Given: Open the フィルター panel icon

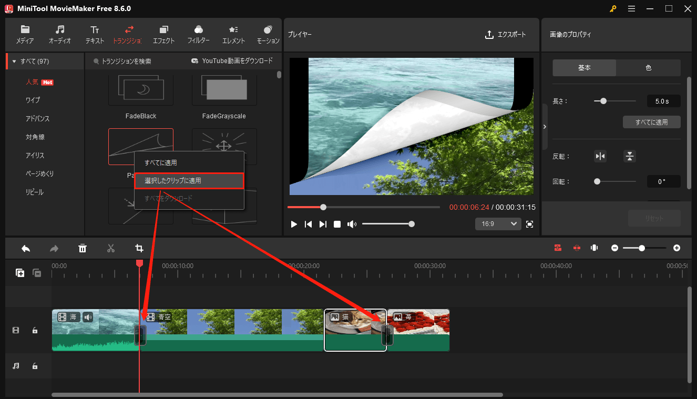Looking at the screenshot, I should 198,34.
